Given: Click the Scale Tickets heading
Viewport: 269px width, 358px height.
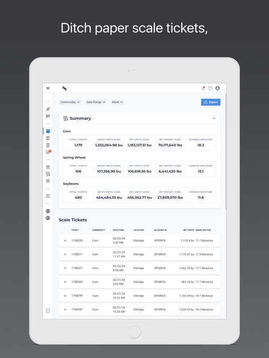Looking at the screenshot, I should click(73, 220).
